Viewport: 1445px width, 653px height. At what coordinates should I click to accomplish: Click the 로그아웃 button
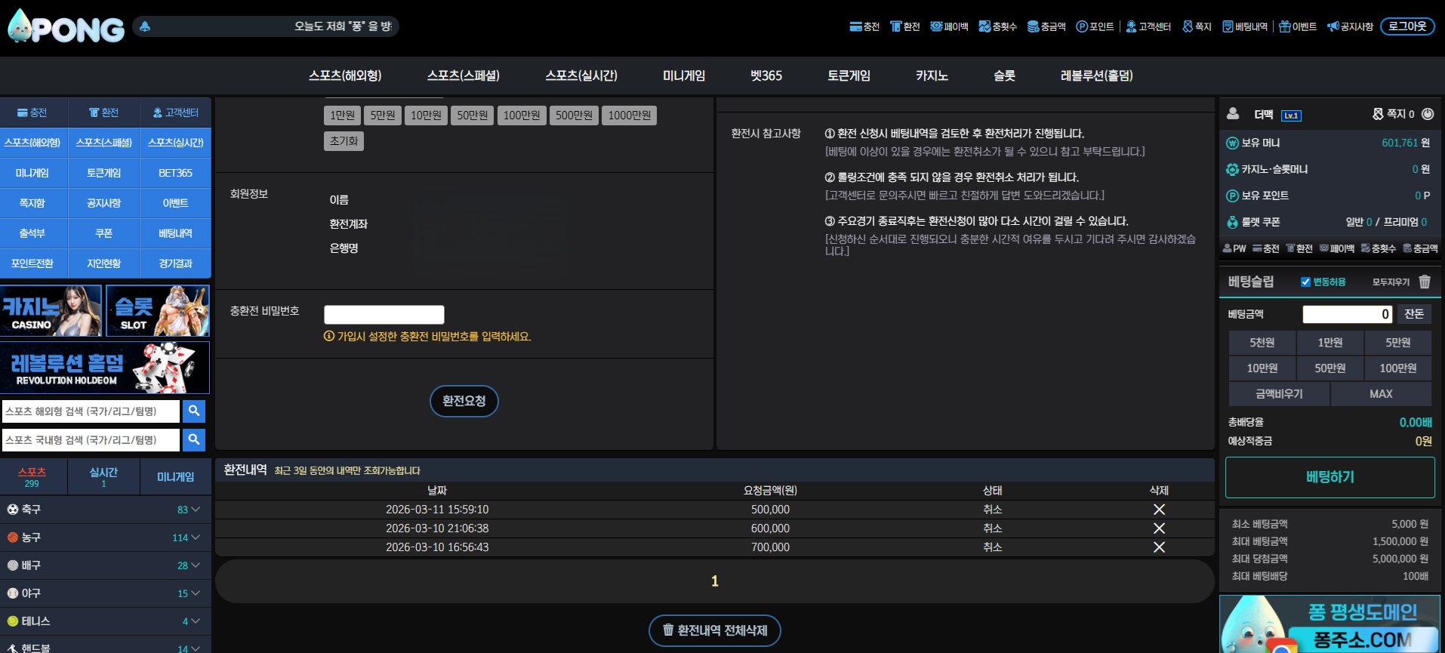tap(1407, 26)
